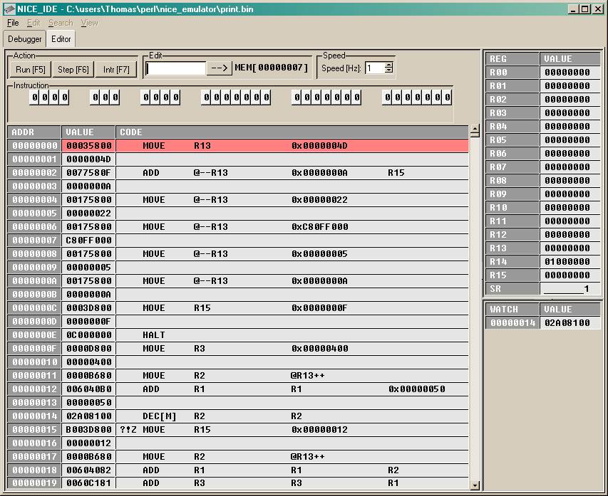The width and height of the screenshot is (608, 496).
Task: Click the arrow button to write to memory
Action: 220,68
